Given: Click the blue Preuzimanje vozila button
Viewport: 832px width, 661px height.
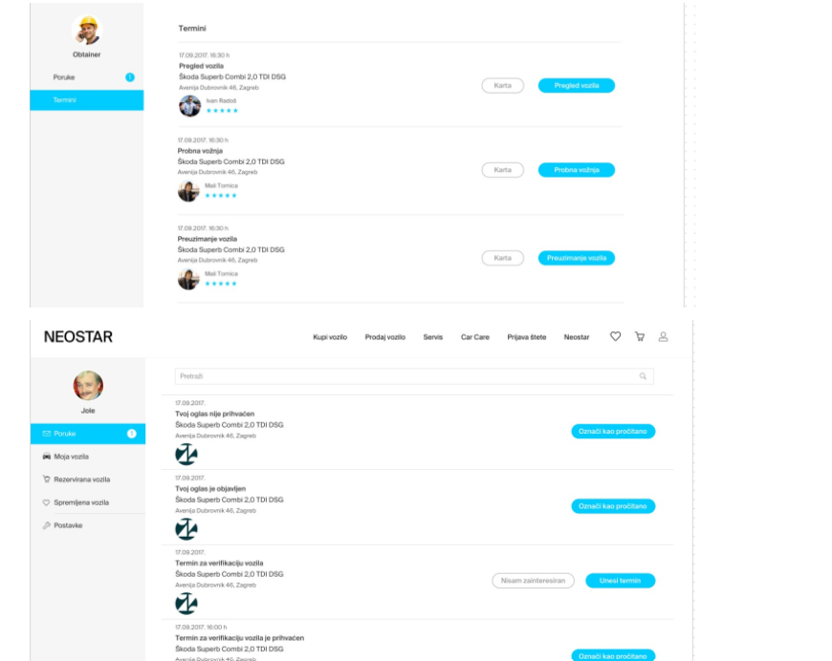Looking at the screenshot, I should (577, 258).
